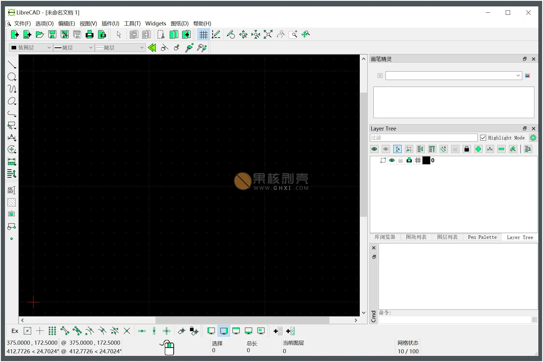Click the Print icon in toolbar

point(90,35)
